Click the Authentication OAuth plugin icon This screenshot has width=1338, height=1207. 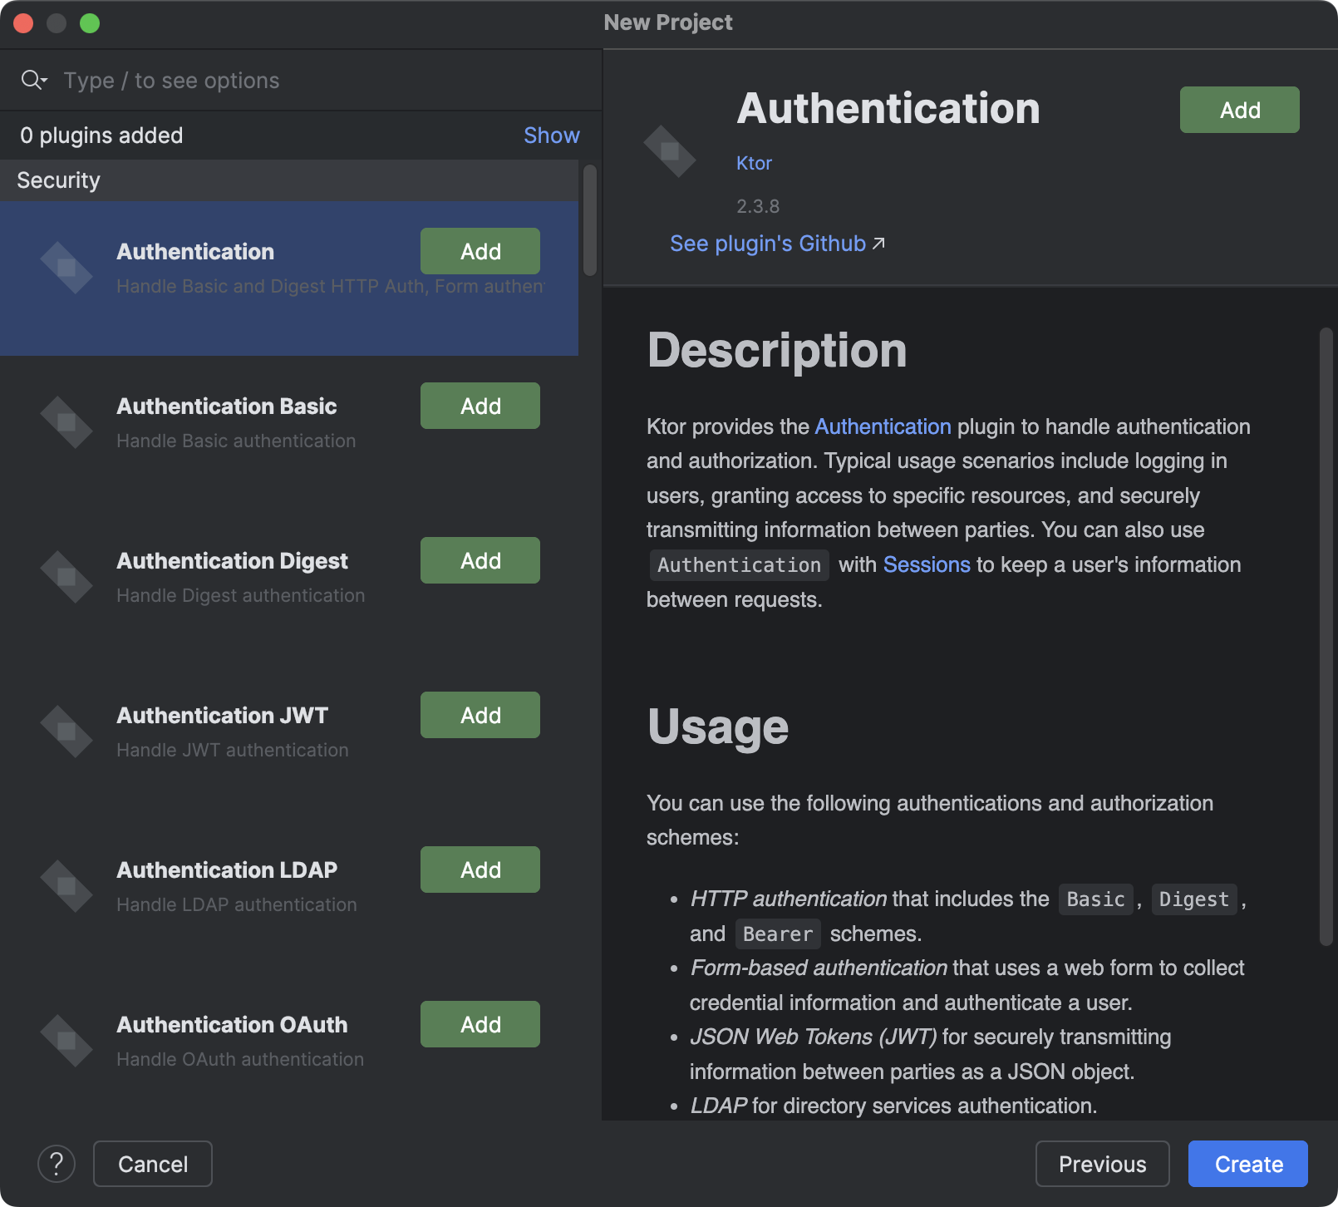pos(66,1040)
